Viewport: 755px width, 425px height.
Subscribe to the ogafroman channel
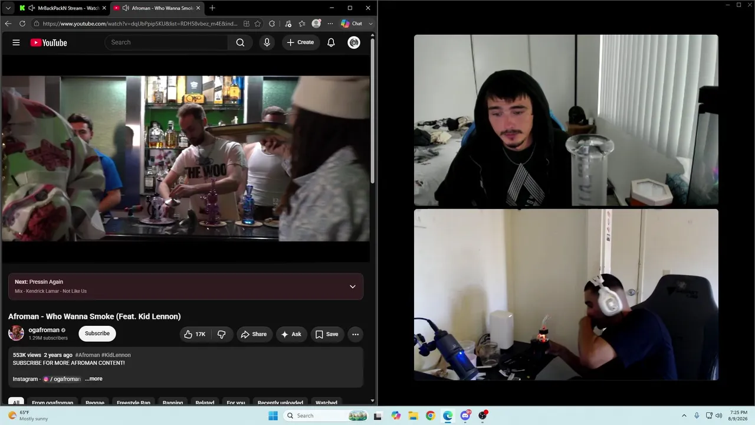pyautogui.click(x=97, y=334)
